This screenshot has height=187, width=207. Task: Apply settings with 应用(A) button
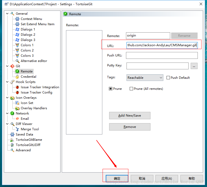coord(166,178)
